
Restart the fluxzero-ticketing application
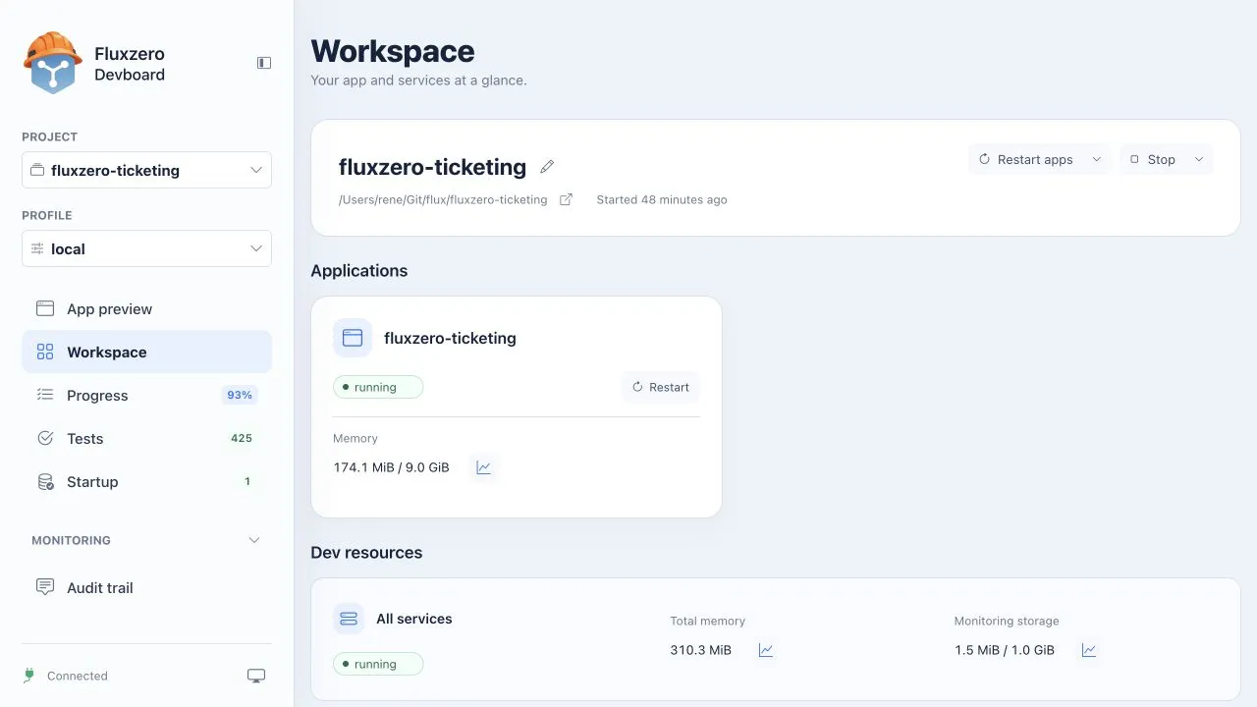(661, 387)
